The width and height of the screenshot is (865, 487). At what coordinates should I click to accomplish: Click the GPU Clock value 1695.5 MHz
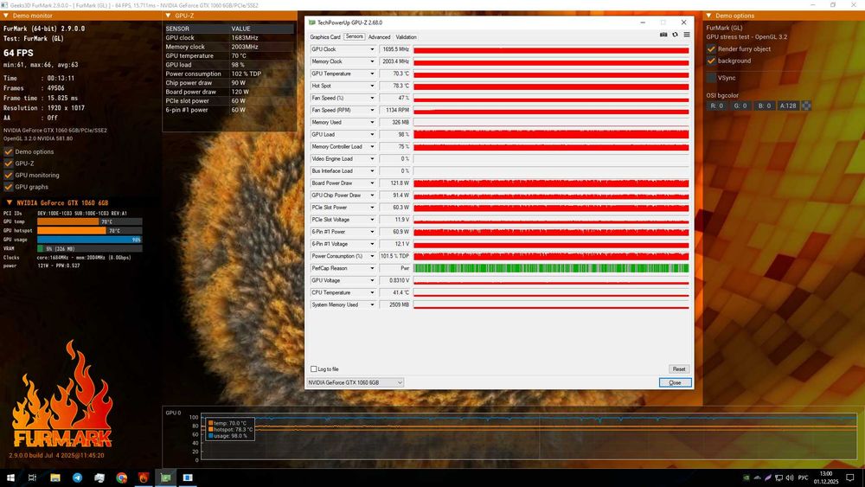tap(395, 49)
